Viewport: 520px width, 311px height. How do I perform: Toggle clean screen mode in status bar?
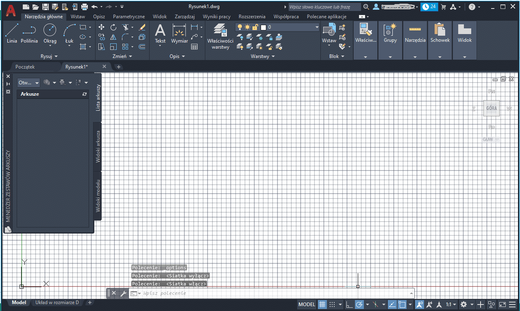pos(503,304)
